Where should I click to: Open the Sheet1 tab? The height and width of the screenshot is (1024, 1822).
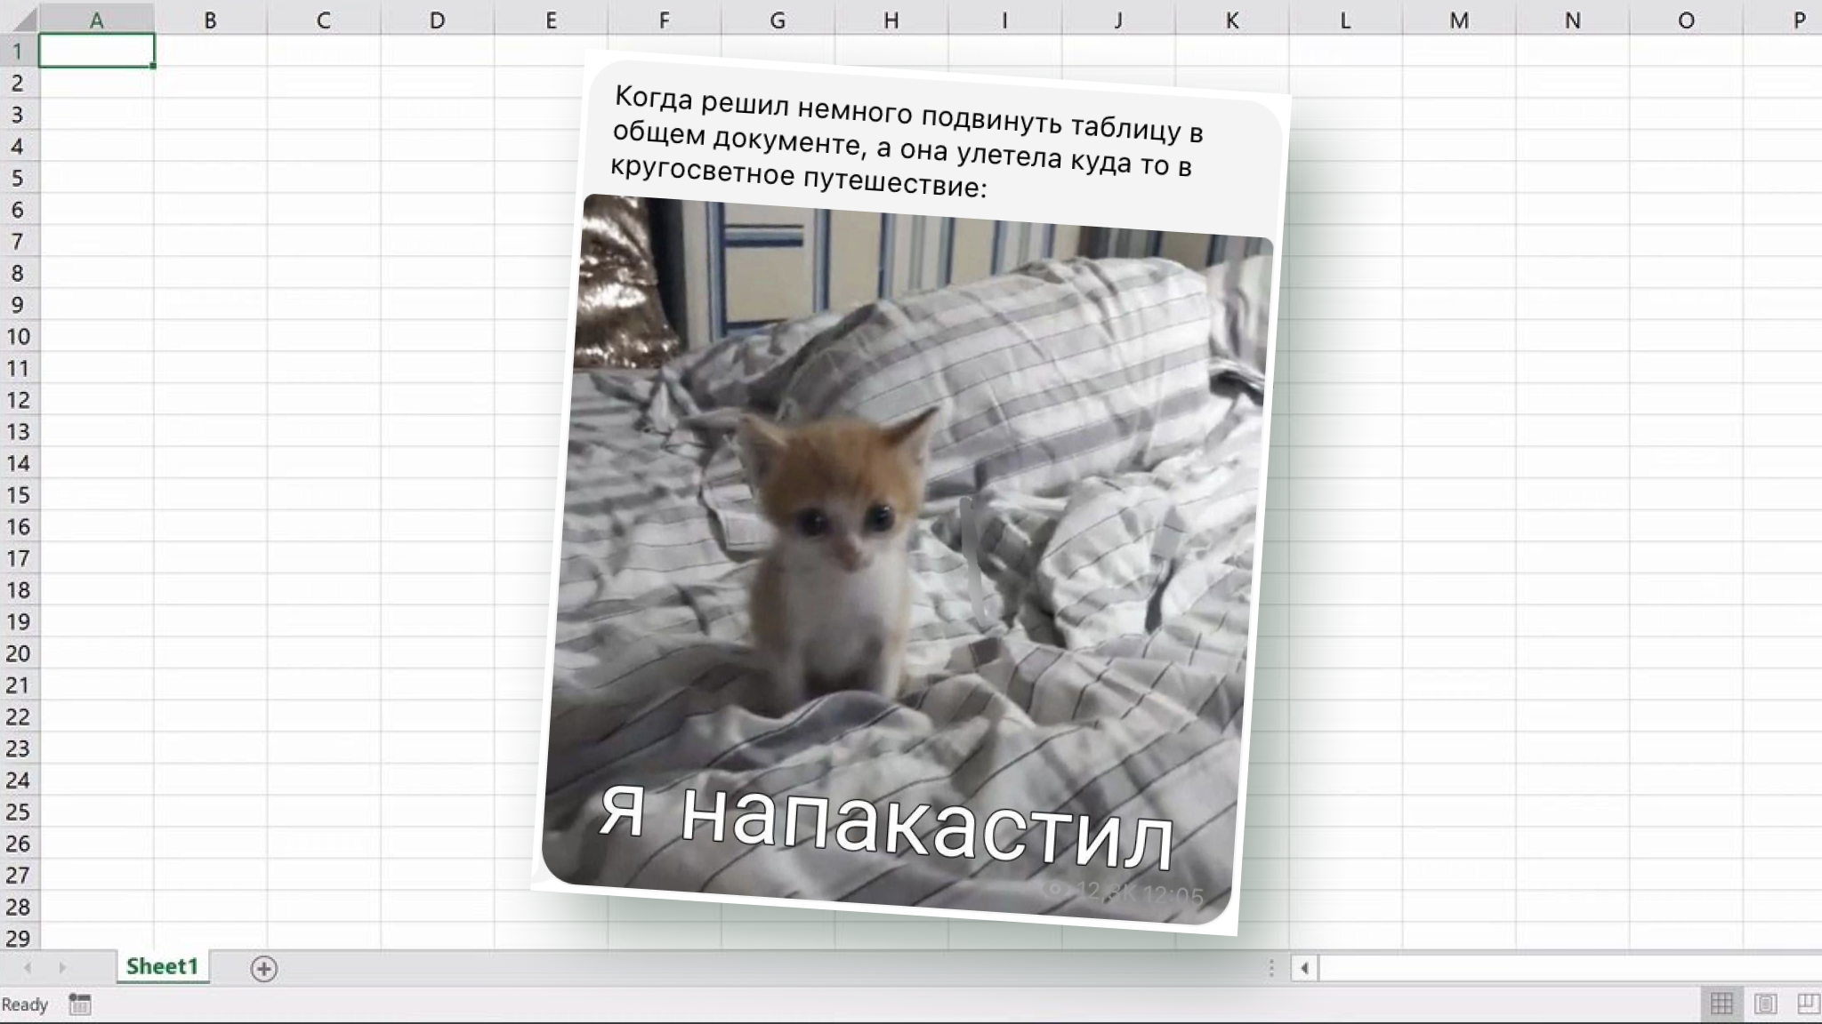[x=162, y=967]
